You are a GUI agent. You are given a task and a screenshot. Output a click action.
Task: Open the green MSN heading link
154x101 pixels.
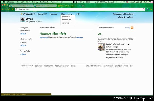coord(100,34)
